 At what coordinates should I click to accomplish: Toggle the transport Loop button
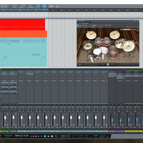coord(56,136)
